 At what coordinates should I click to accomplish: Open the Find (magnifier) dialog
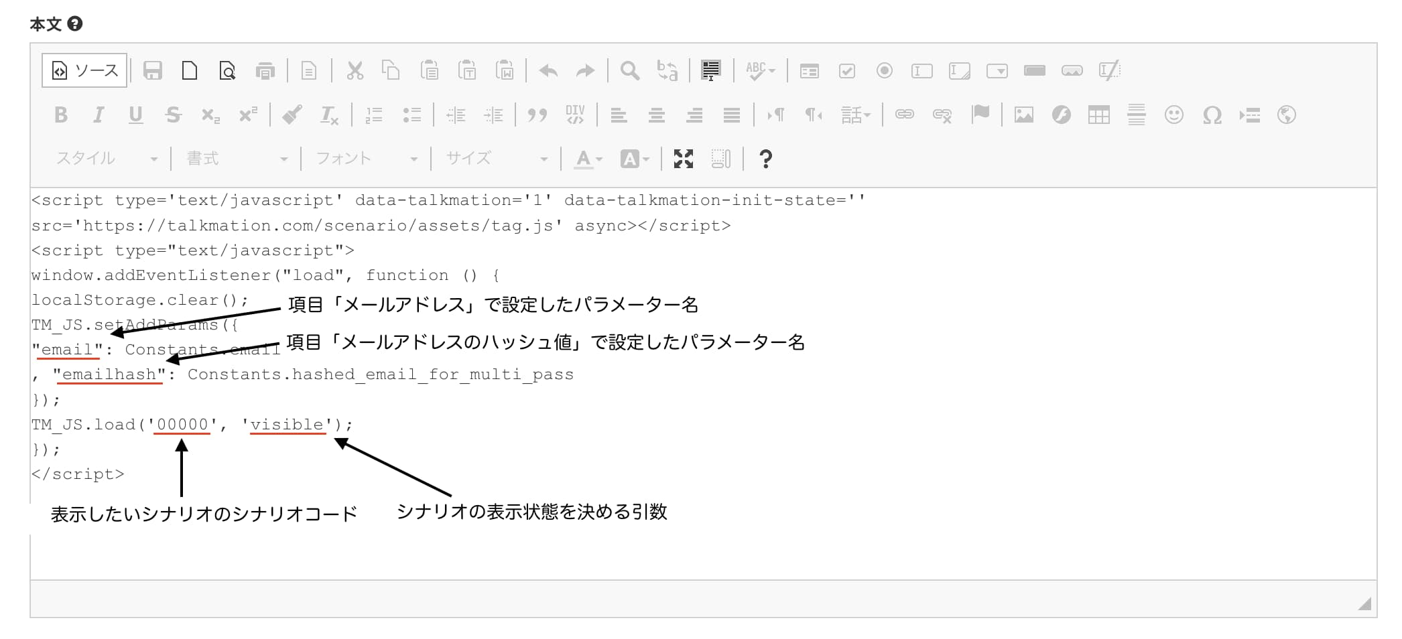(x=628, y=70)
